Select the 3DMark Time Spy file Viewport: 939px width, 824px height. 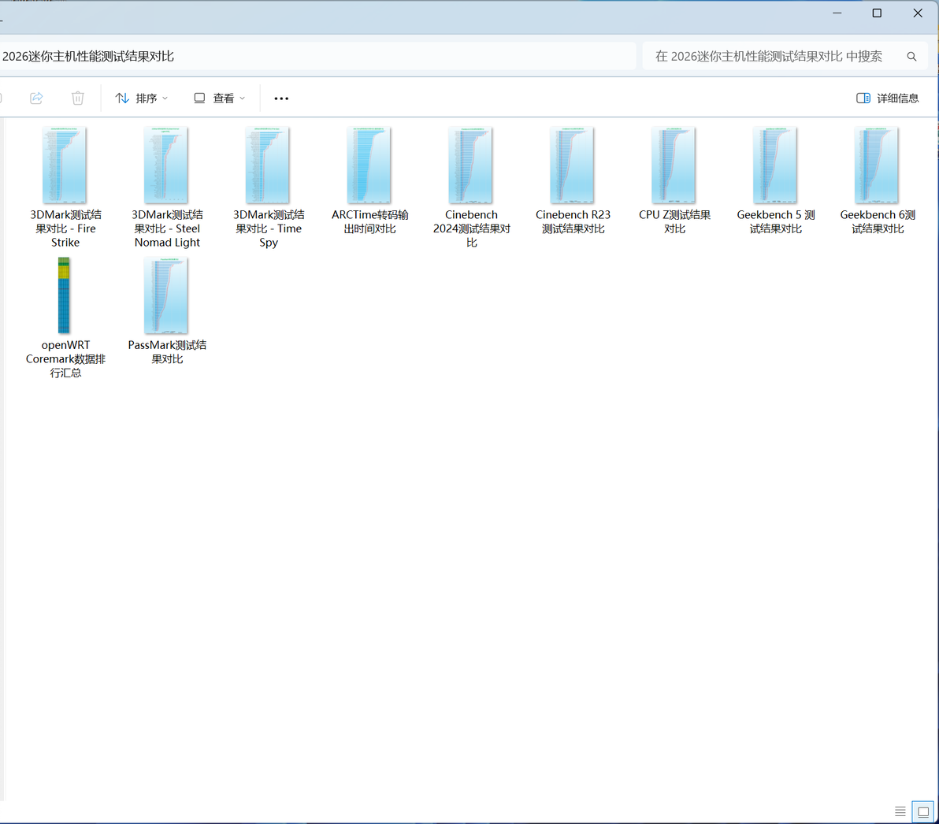click(x=269, y=187)
